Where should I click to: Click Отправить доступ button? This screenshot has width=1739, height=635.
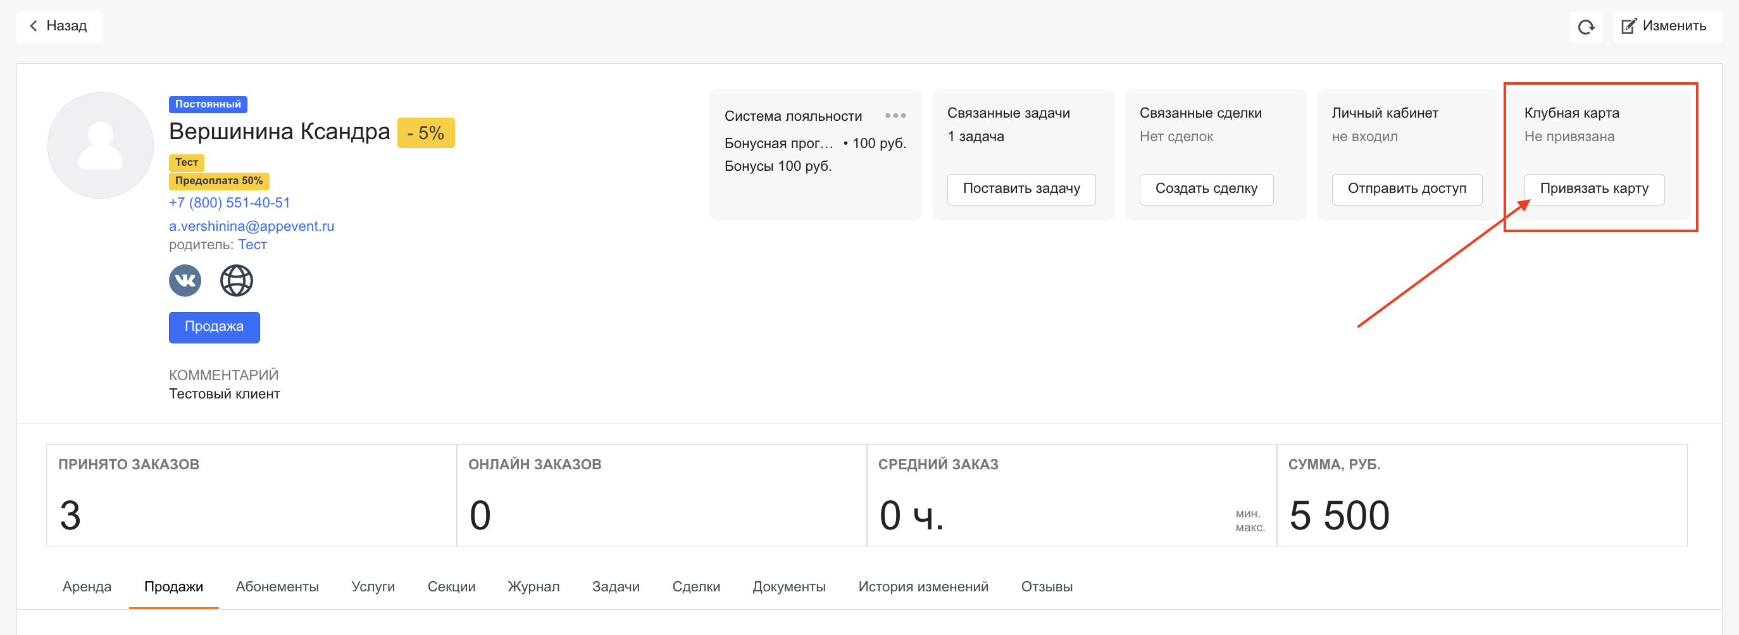click(x=1406, y=189)
